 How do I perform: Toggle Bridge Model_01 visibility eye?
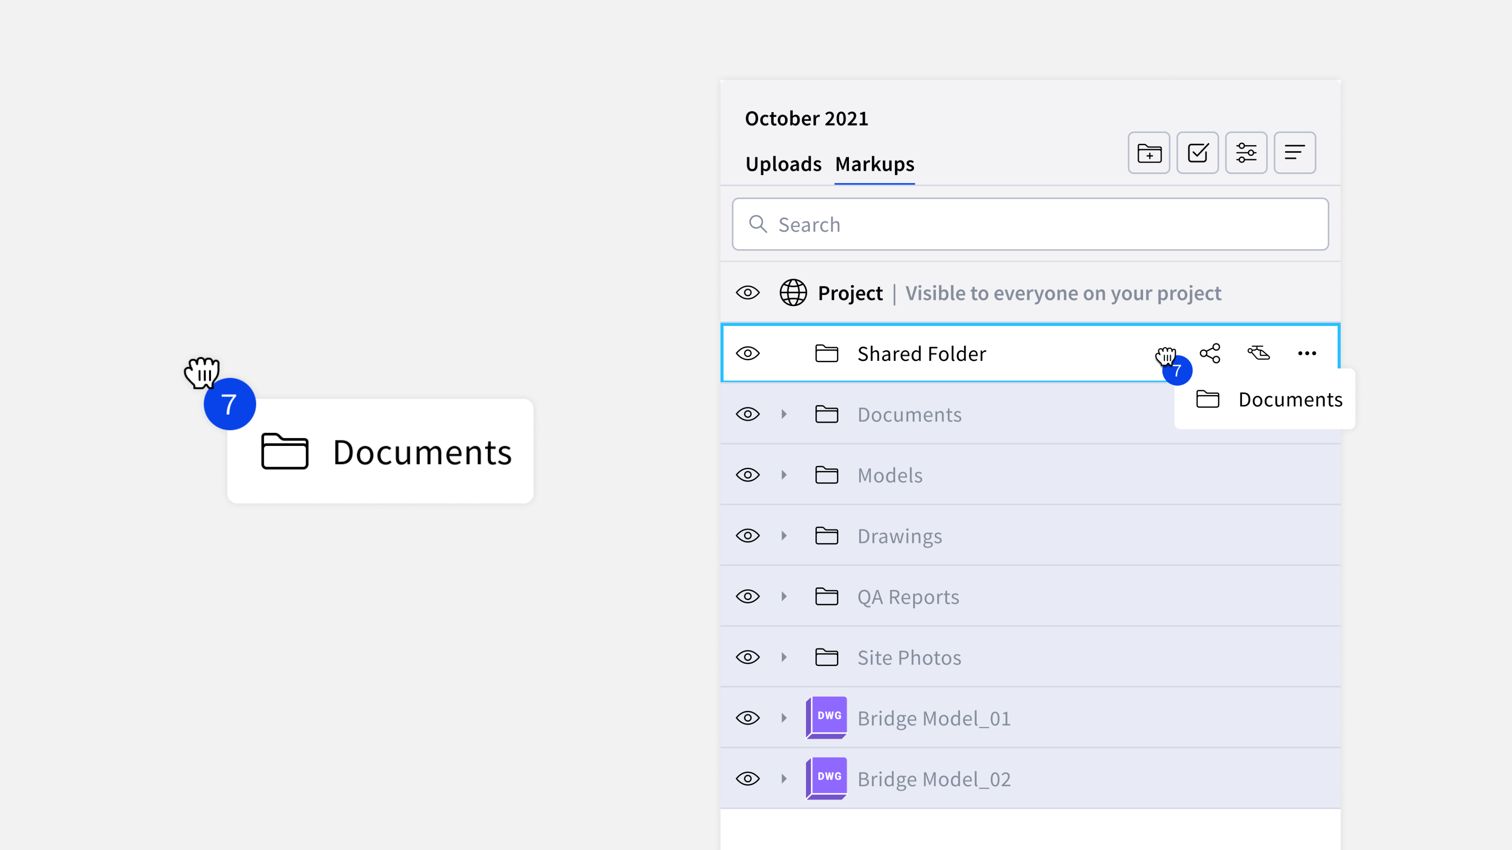(748, 718)
